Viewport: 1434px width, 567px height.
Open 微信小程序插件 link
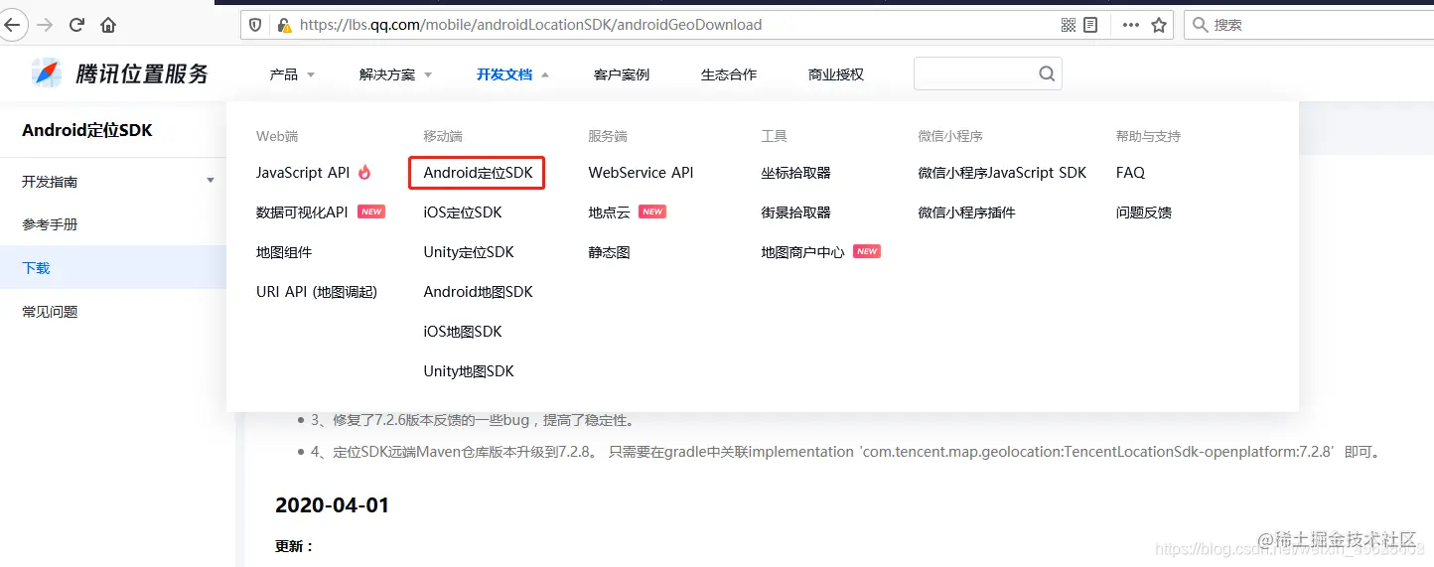[x=966, y=213]
